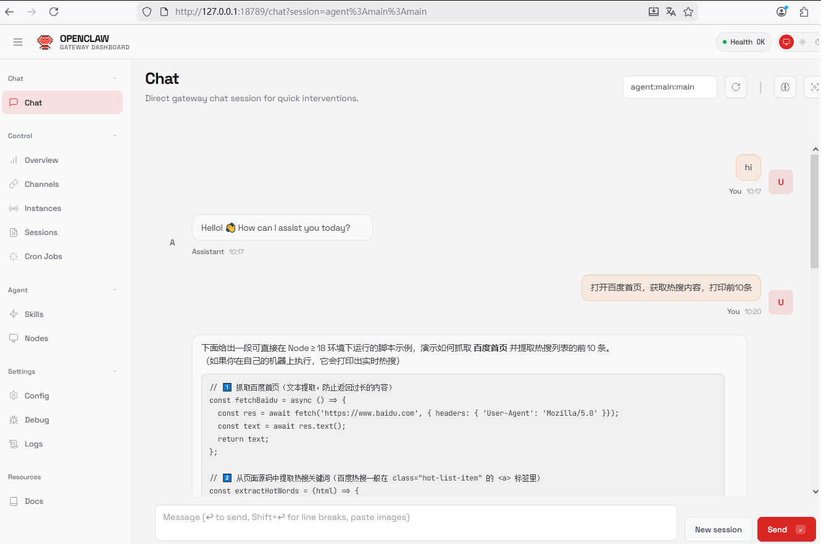
Task: Start a New session
Action: [x=718, y=529]
